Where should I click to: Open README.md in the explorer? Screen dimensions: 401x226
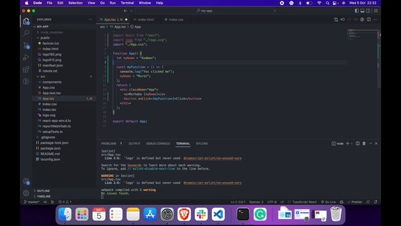coord(50,154)
